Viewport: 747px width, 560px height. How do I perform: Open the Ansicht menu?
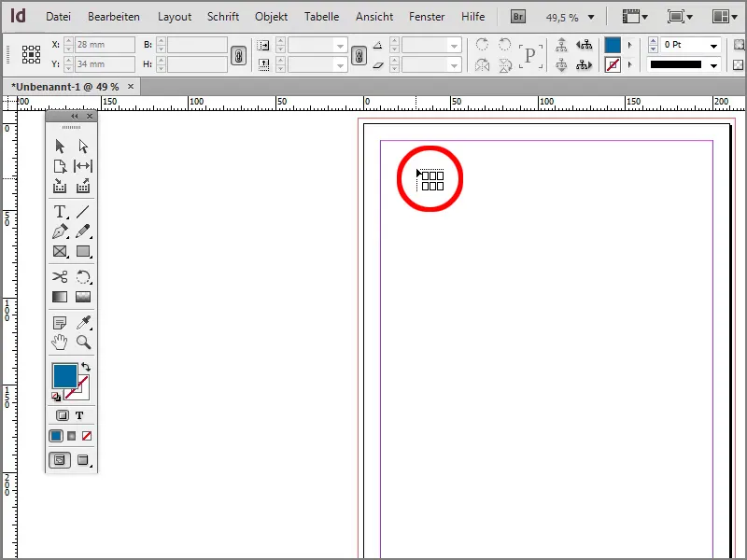374,17
